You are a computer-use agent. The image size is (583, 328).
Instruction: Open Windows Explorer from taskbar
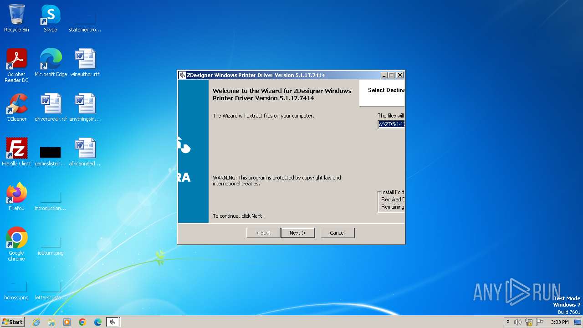(51, 322)
